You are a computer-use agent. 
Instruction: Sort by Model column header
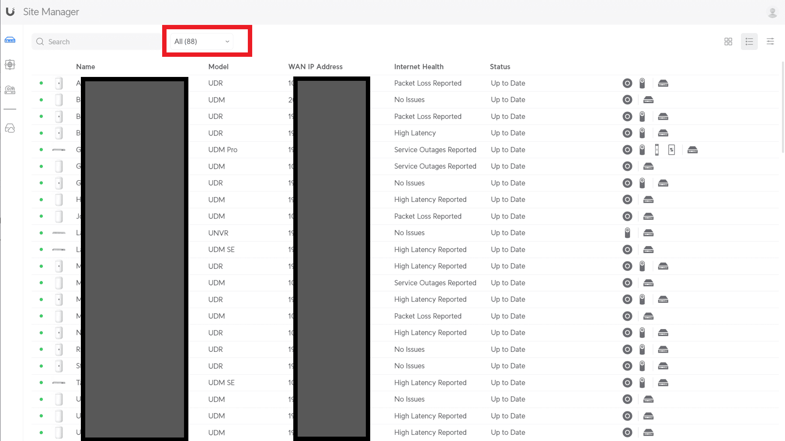(219, 67)
